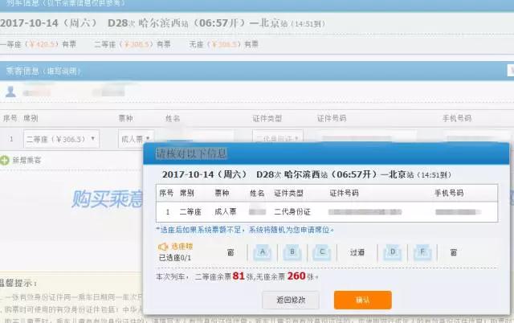Screen dimensions: 514x323
Task: Click the 返回修改 button
Action: click(x=291, y=300)
